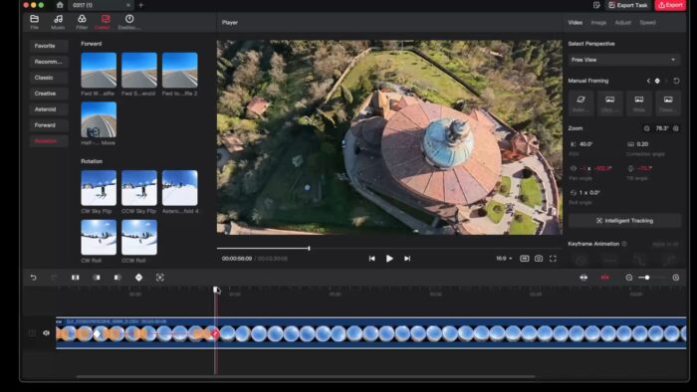
Task: Select the Creative category
Action: (x=49, y=94)
